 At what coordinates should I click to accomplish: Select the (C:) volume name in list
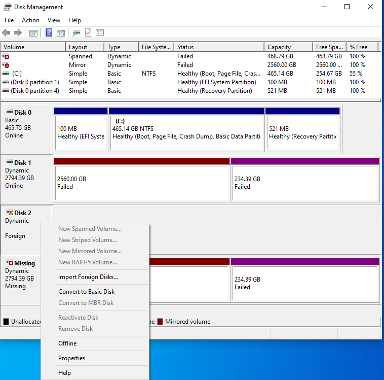(17, 74)
